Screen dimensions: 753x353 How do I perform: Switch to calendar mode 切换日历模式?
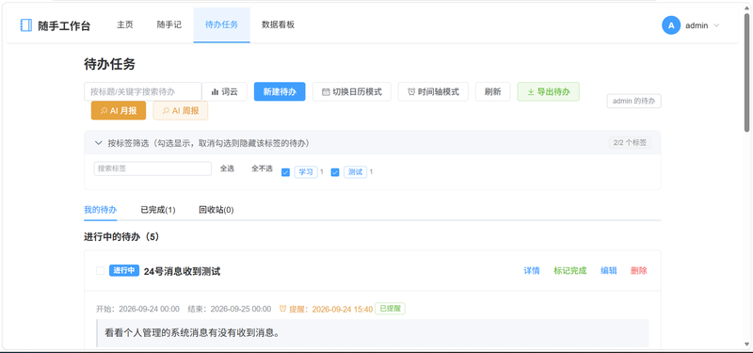[x=351, y=91]
